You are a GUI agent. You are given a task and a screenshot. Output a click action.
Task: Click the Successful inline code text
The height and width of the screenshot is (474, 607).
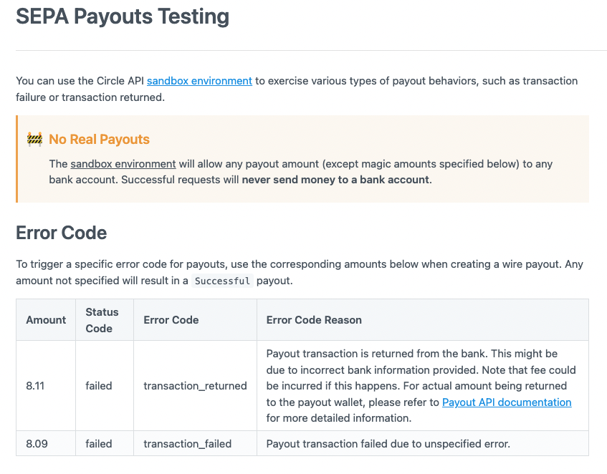pos(223,281)
